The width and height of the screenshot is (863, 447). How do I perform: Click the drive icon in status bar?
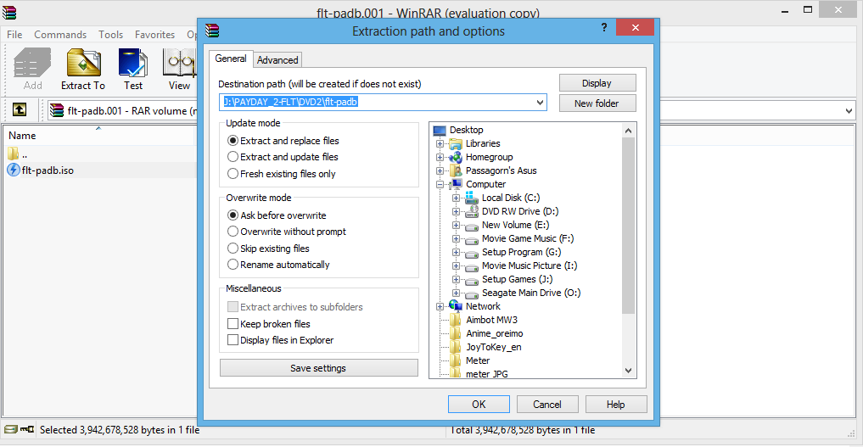[10, 429]
